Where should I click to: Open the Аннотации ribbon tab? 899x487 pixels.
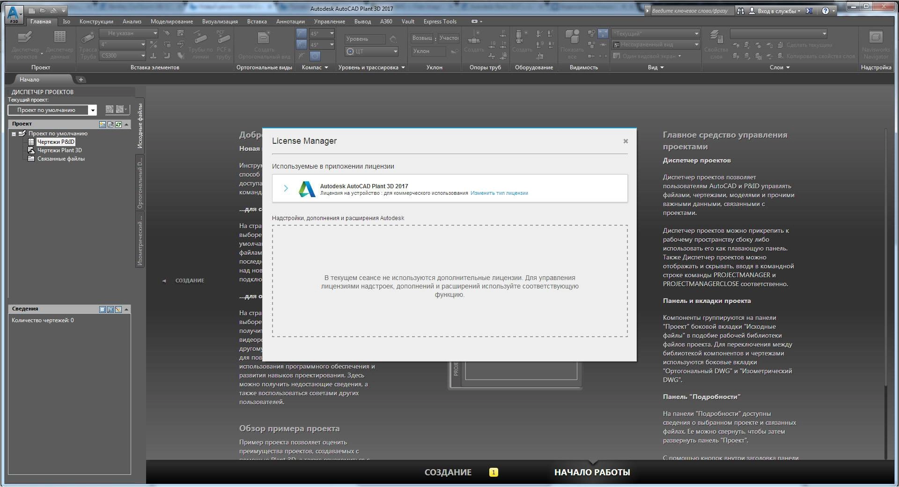click(290, 22)
